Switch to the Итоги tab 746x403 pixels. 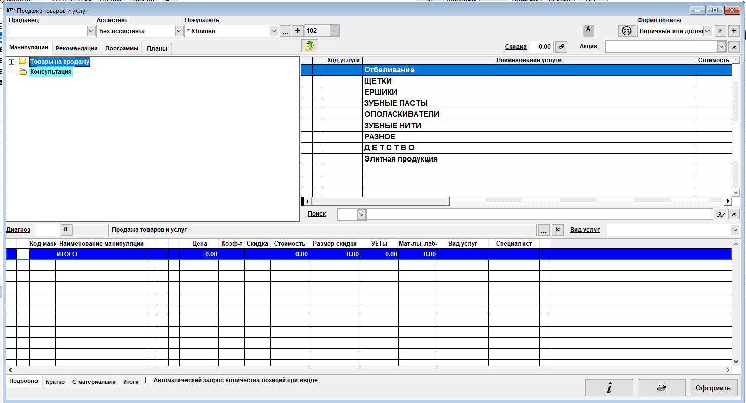click(131, 382)
